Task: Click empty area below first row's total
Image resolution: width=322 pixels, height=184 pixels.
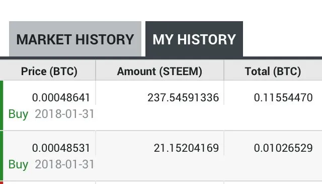Action: [x=273, y=117]
